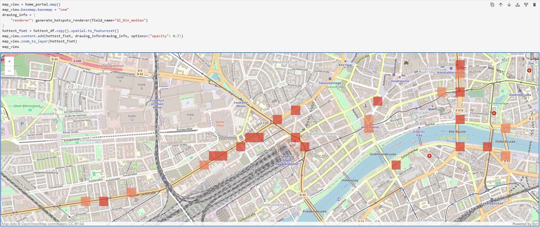Delete cell with trash icon
540x227 pixels.
coord(534,4)
